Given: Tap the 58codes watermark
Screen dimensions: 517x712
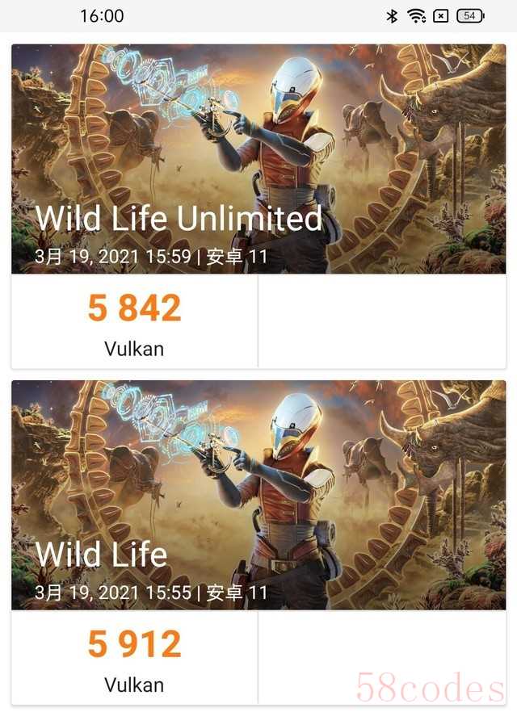Looking at the screenshot, I should pos(431,687).
